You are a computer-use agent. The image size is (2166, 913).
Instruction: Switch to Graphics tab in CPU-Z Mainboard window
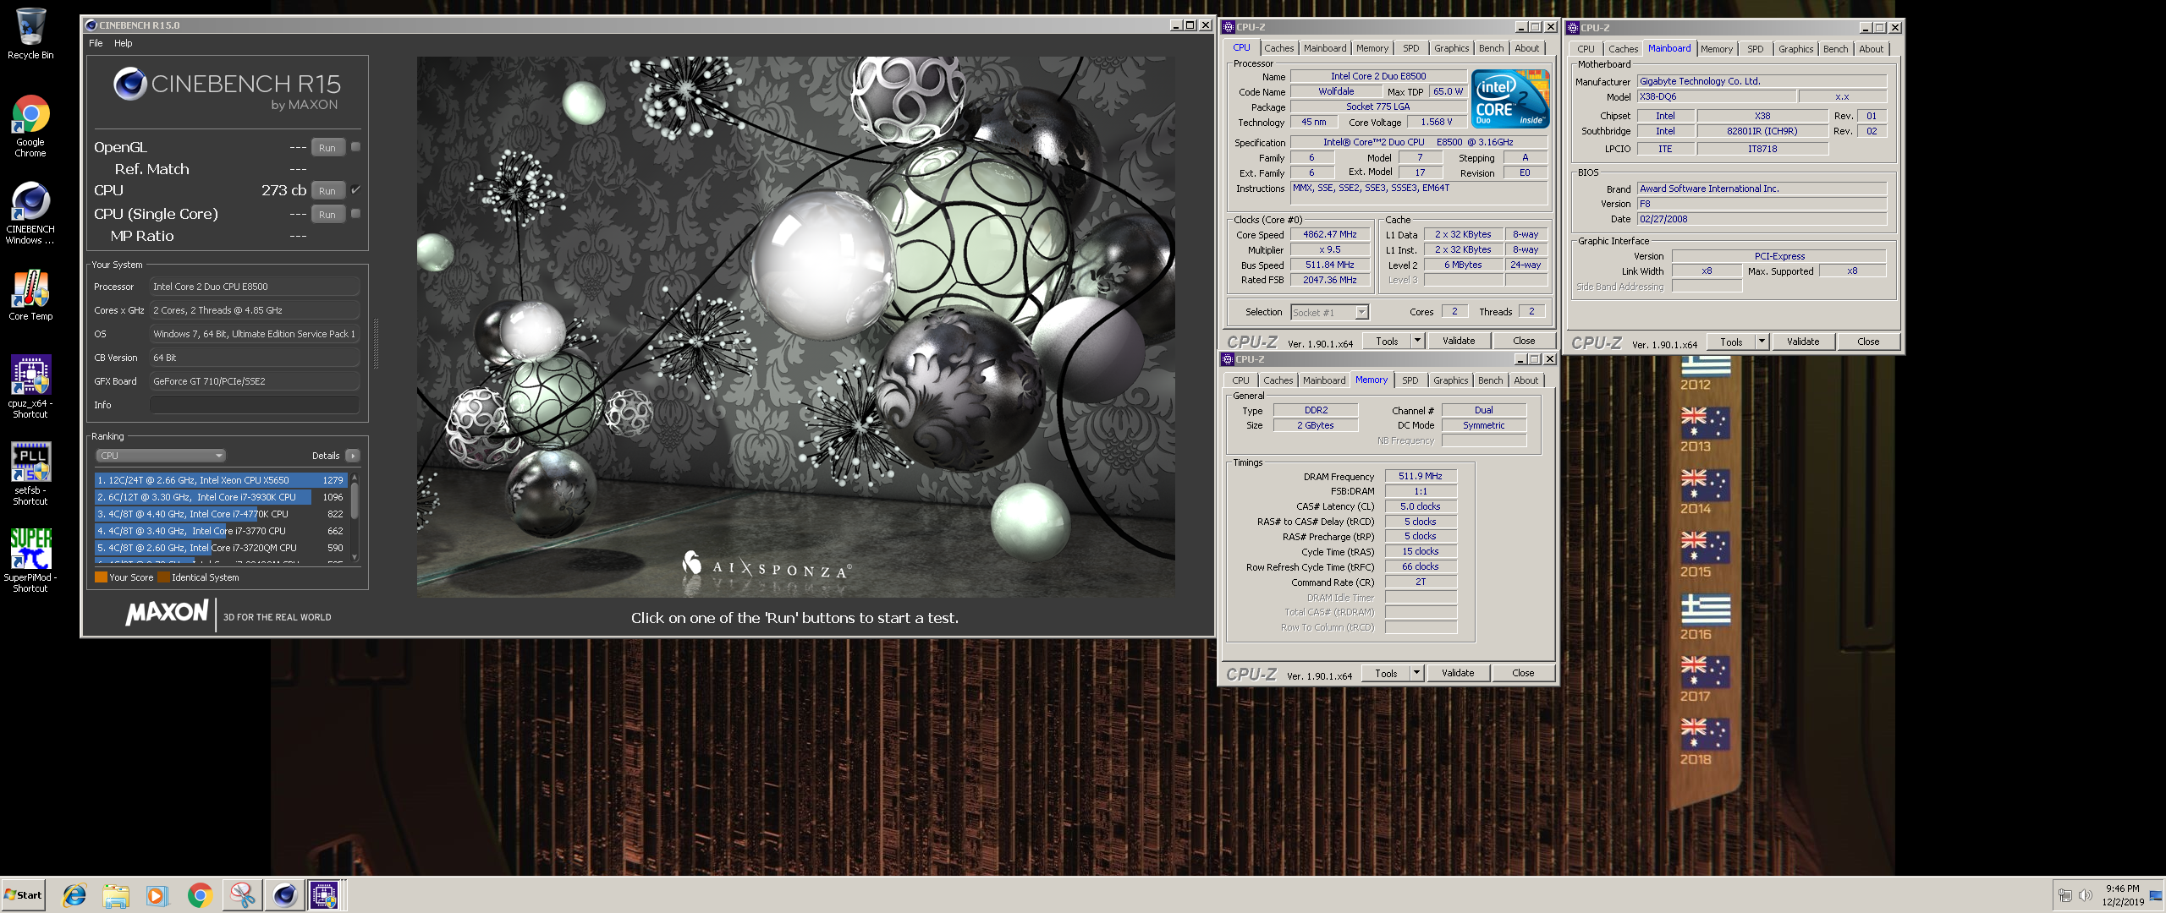tap(1795, 50)
